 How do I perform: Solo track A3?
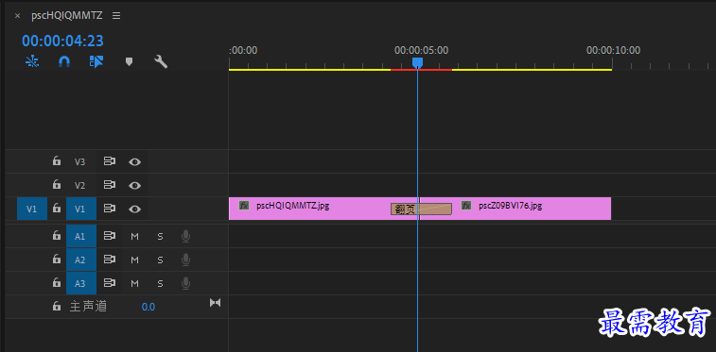tap(160, 284)
